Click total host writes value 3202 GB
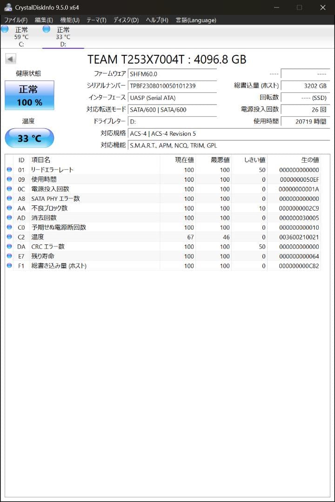The height and width of the screenshot is (502, 335). click(x=305, y=86)
